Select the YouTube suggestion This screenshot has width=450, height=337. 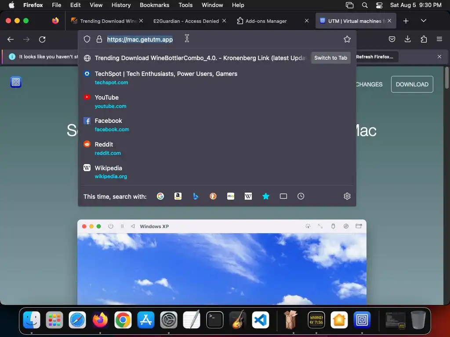tap(217, 101)
